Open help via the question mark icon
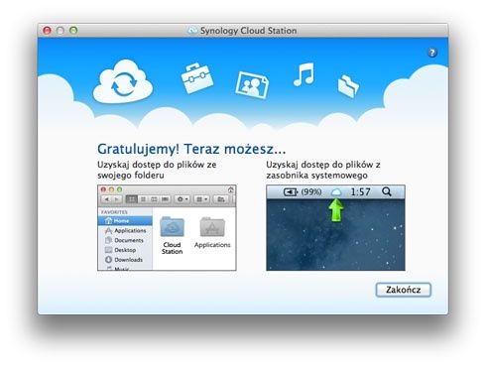Viewport: 486px width, 367px height. coord(431,53)
